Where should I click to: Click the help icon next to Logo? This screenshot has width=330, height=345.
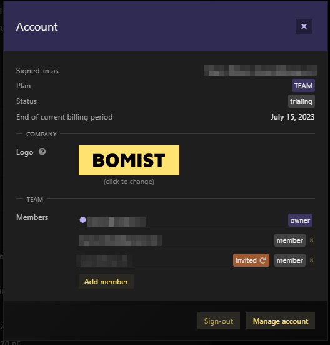point(42,152)
